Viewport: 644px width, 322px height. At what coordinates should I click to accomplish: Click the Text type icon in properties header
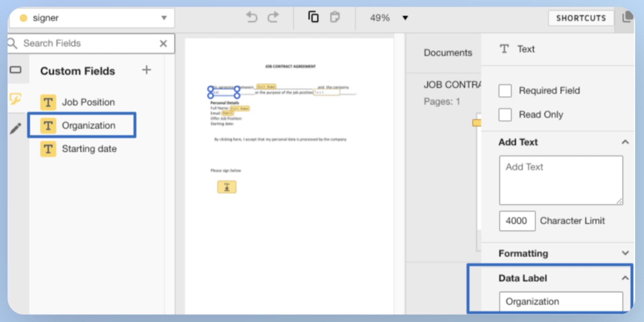point(504,49)
